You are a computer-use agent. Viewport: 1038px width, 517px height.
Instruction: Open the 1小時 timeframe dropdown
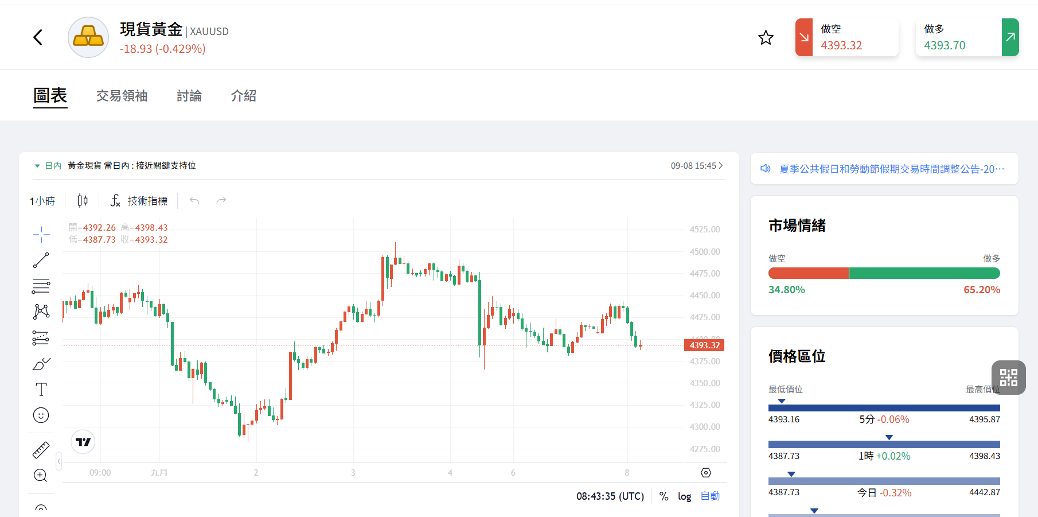coord(42,201)
